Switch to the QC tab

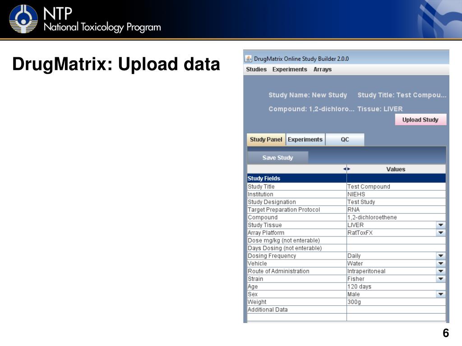point(345,140)
